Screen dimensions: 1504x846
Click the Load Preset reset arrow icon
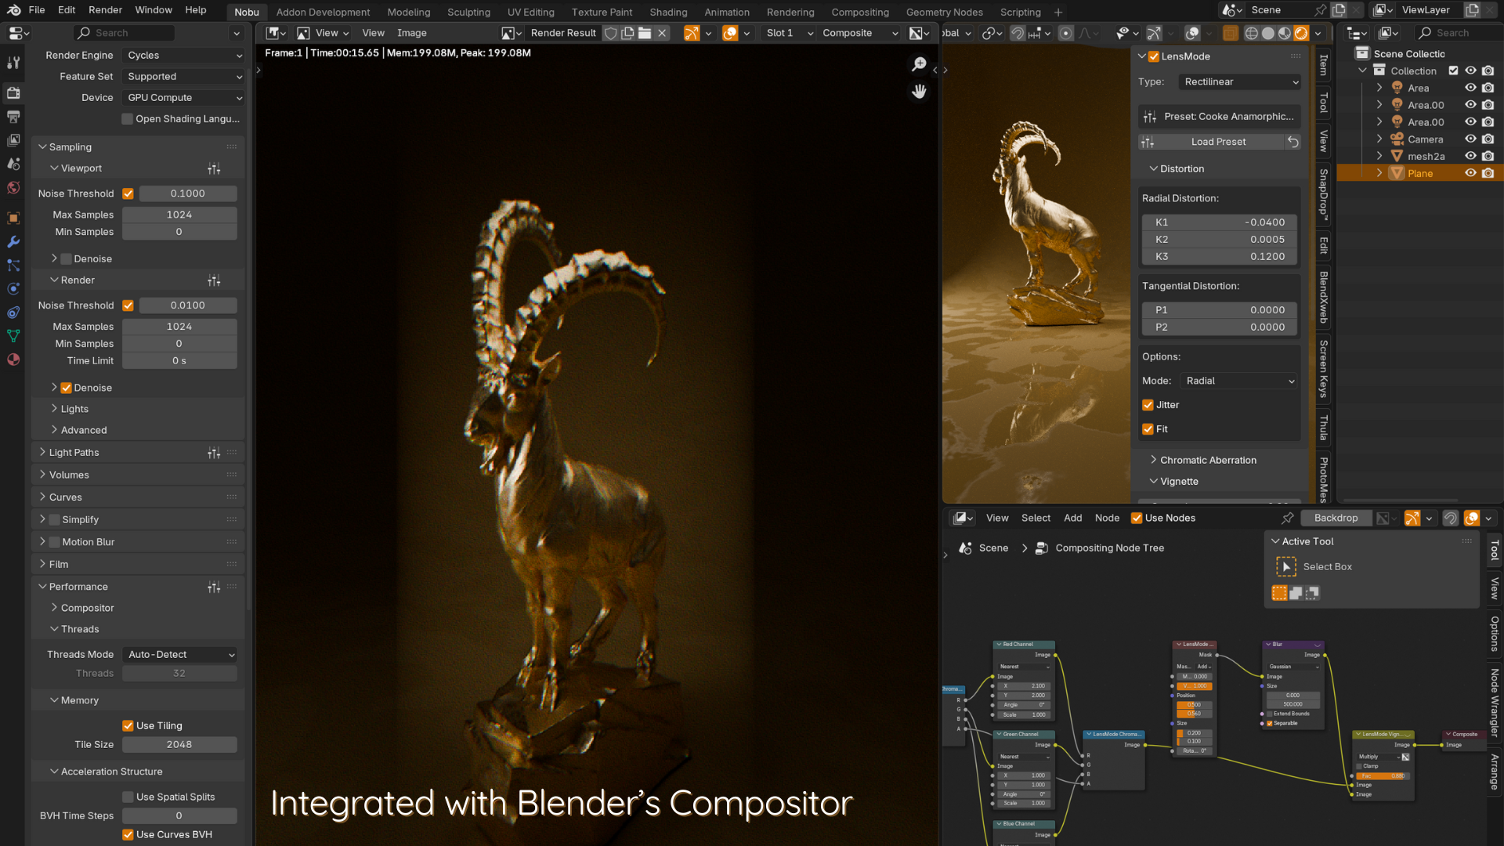[1292, 142]
